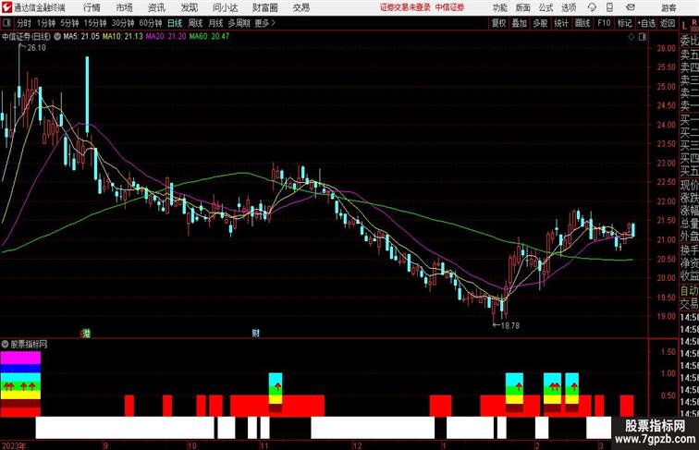This screenshot has width=699, height=450.
Task: Click the 证券交易未登录 login link
Action: tap(405, 7)
